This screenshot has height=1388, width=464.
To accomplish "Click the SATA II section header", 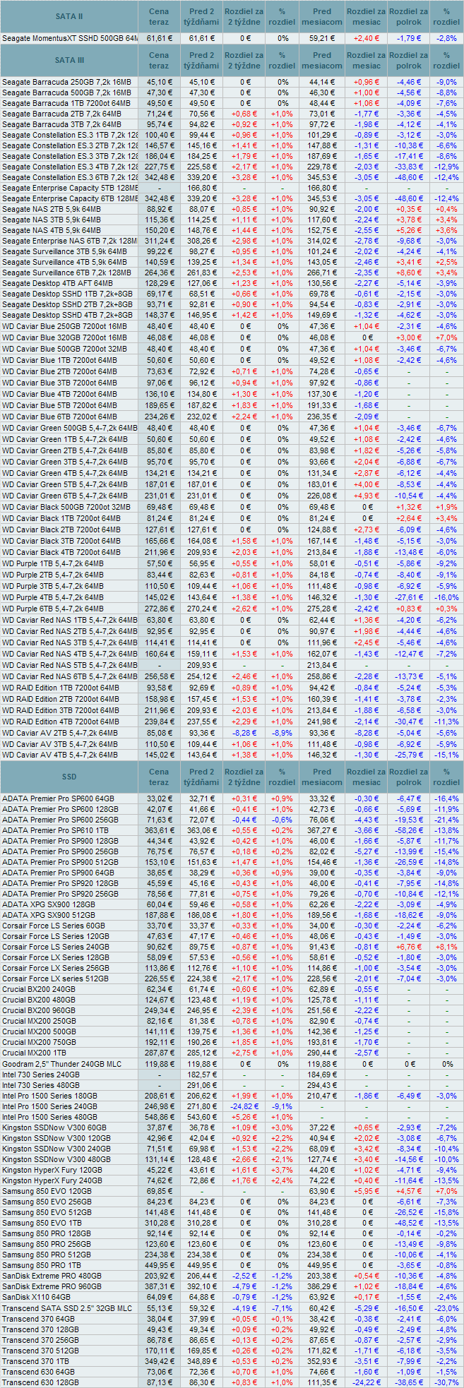I will (x=69, y=16).
